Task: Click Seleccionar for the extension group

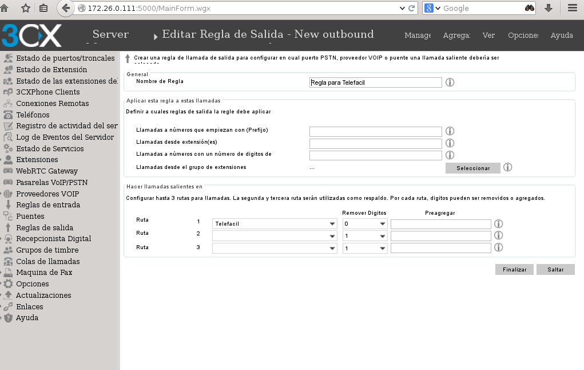Action: 472,167
